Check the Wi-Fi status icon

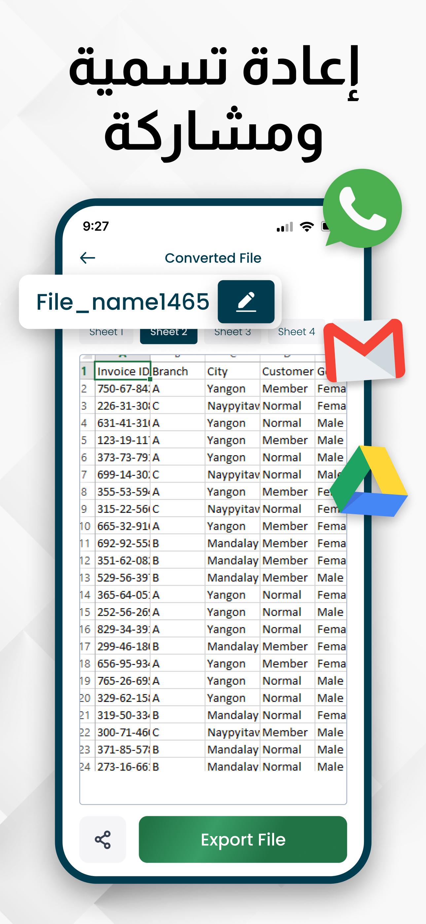(306, 227)
